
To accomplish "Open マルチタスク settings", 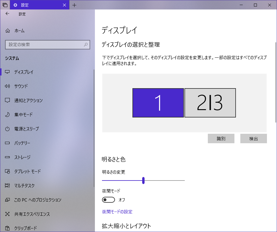I will 47,186.
